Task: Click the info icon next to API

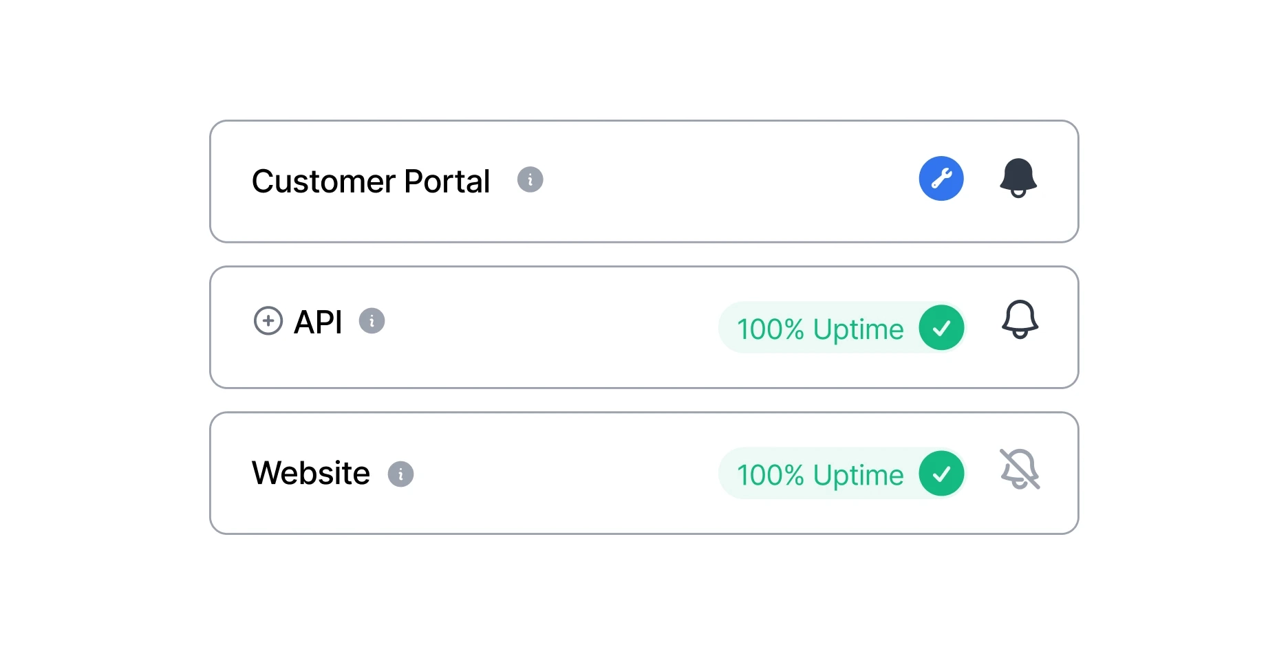Action: (x=372, y=321)
